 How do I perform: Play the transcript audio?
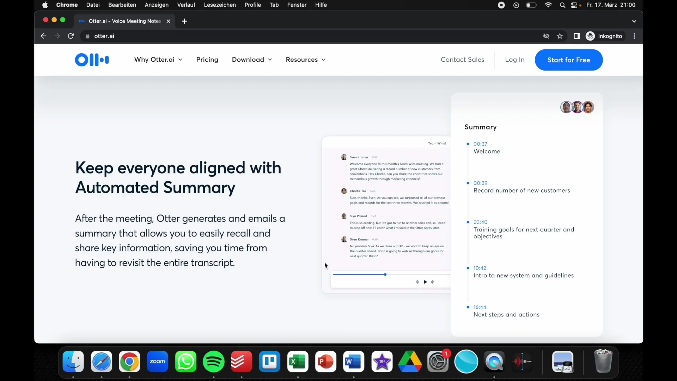[425, 282]
